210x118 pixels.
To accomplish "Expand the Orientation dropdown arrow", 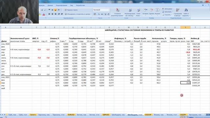I will [61, 10].
